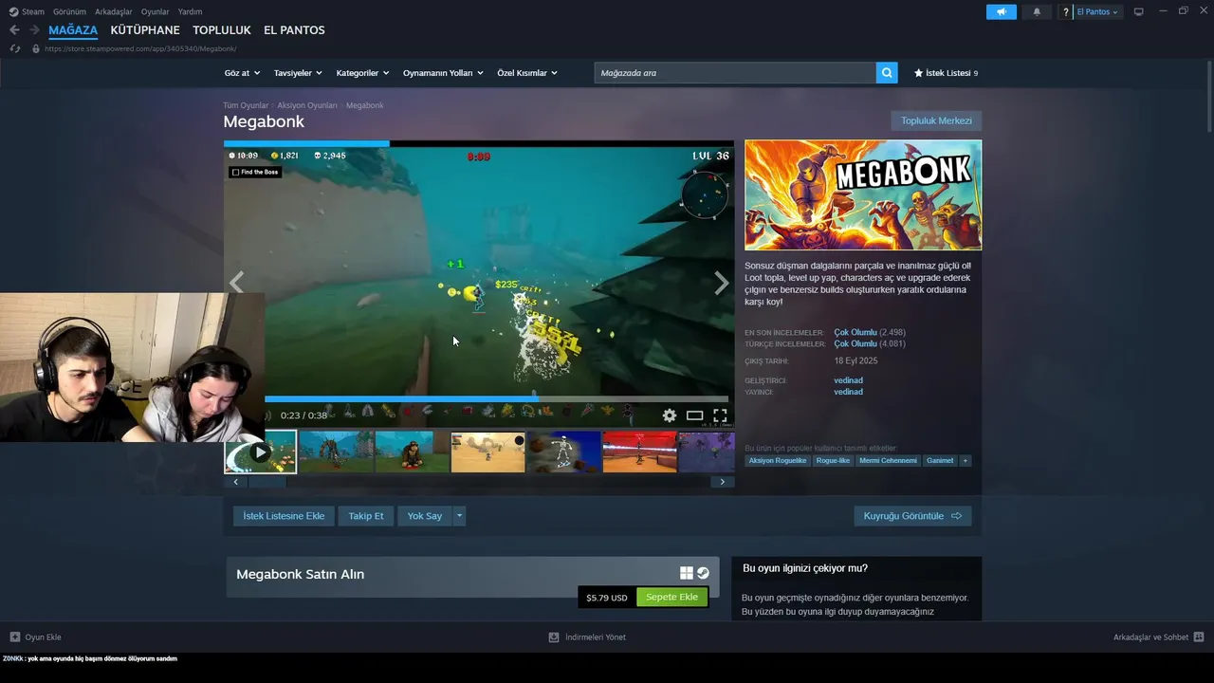
Task: Switch trailer to theater mode icon
Action: coord(695,415)
